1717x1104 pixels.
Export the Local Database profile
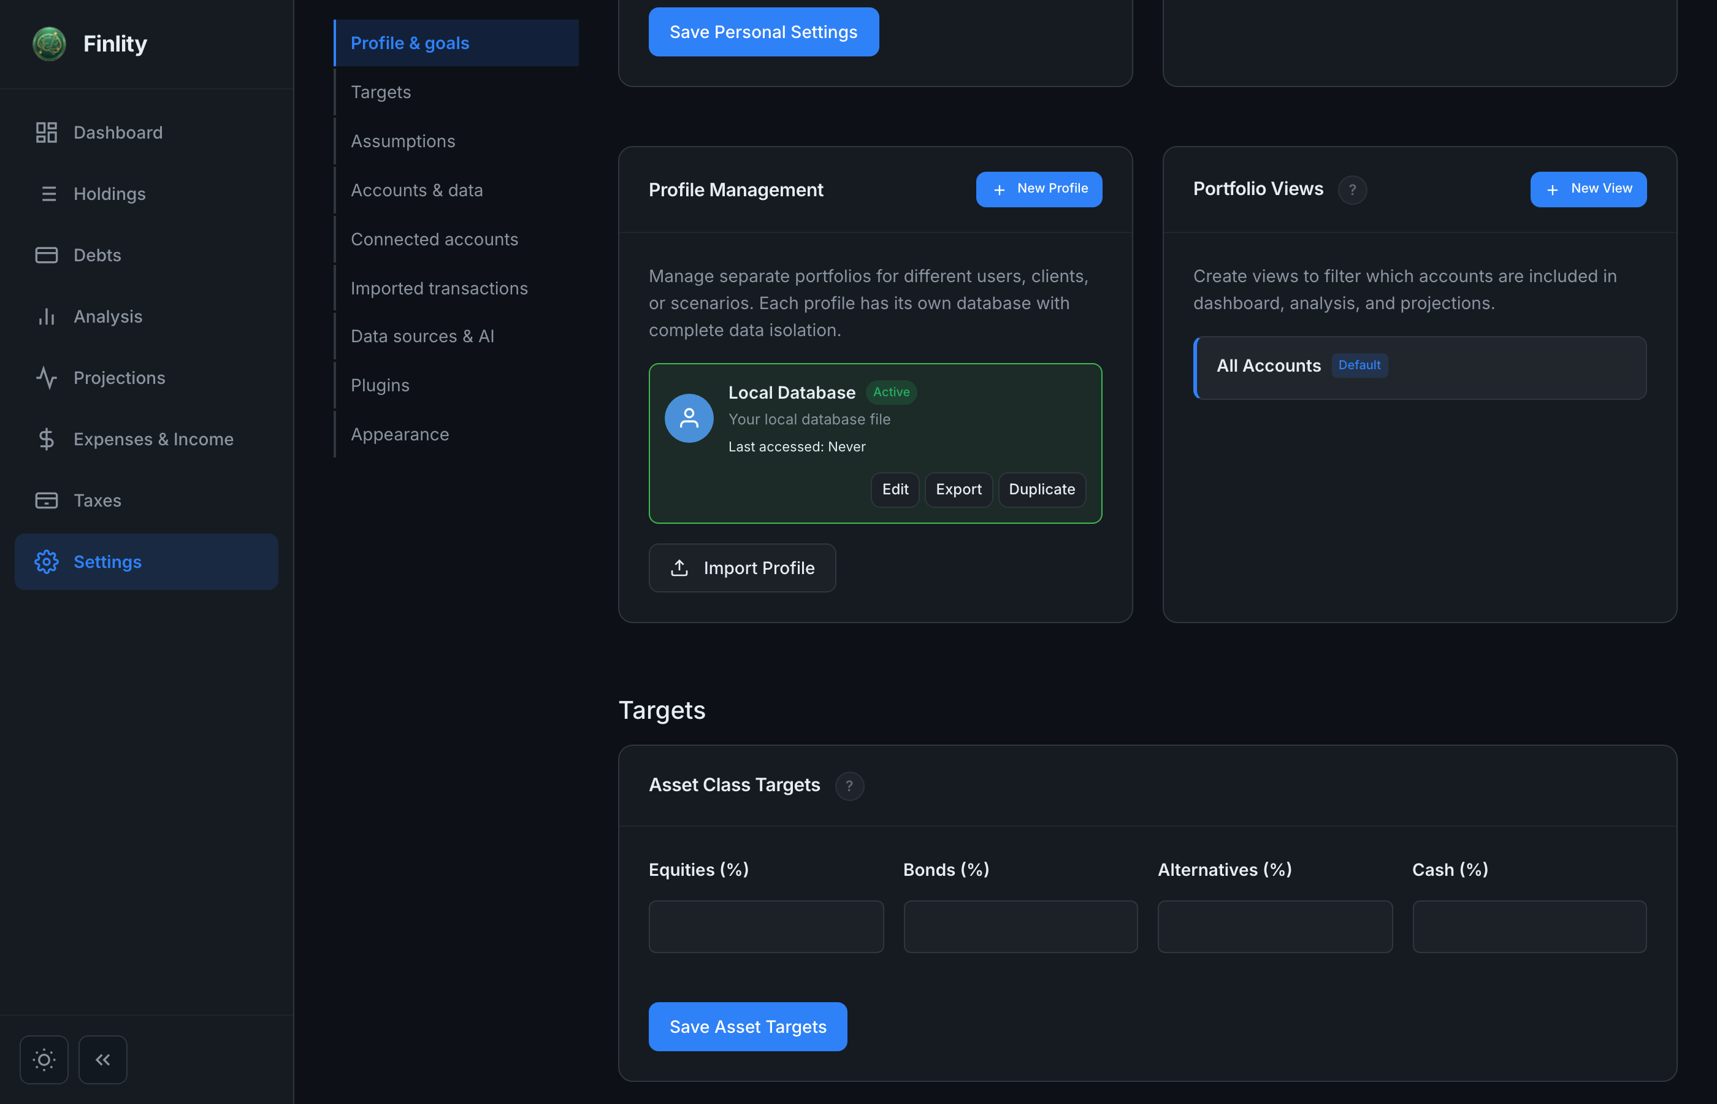tap(958, 489)
